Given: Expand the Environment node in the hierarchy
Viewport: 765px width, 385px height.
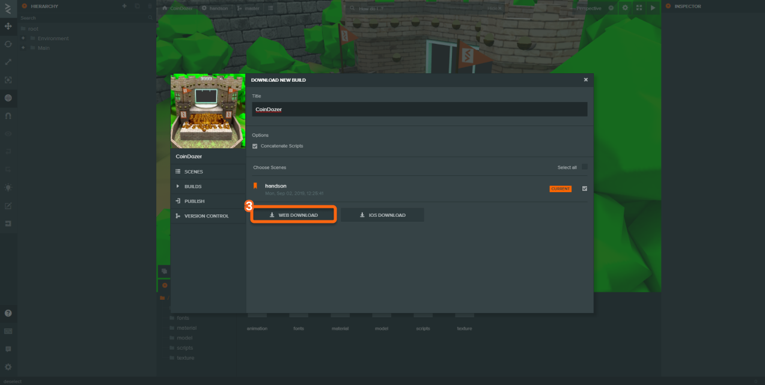Looking at the screenshot, I should pyautogui.click(x=23, y=38).
